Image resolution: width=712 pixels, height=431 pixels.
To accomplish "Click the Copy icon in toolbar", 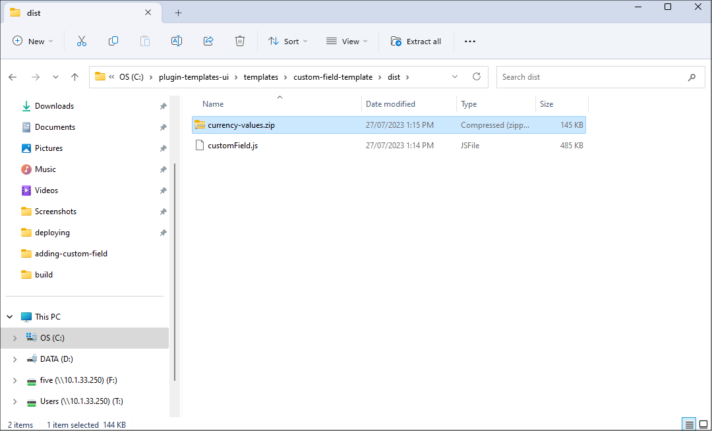I will [113, 42].
